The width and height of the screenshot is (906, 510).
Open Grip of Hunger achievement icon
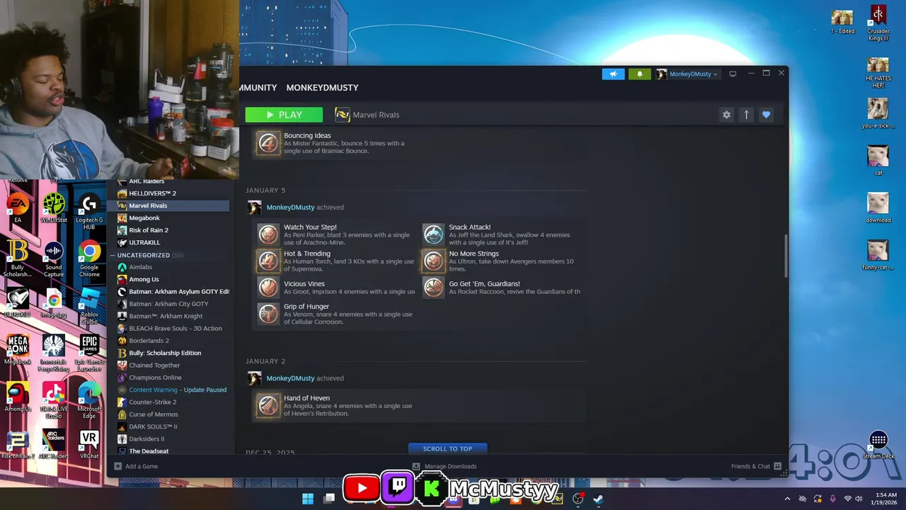(268, 313)
